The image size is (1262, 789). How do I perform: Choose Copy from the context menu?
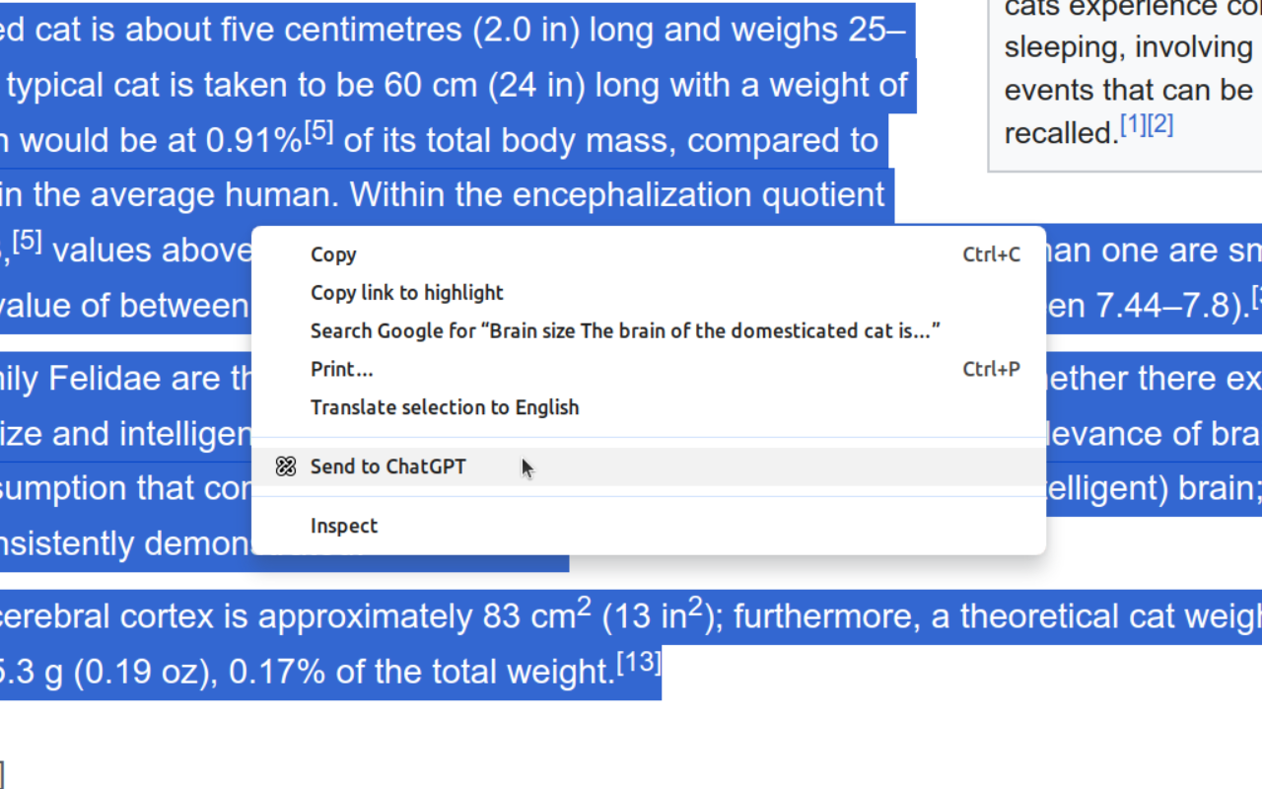(333, 254)
